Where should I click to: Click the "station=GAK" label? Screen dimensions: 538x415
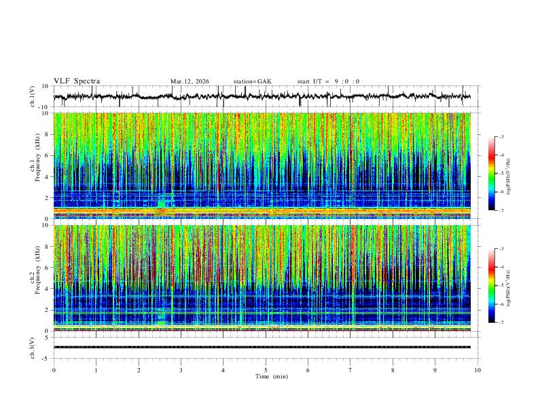253,81
